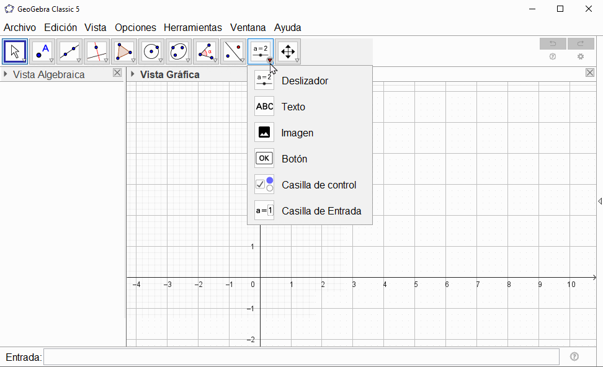Pick the Perpendicular line tool
The height and width of the screenshot is (367, 603).
coord(97,51)
